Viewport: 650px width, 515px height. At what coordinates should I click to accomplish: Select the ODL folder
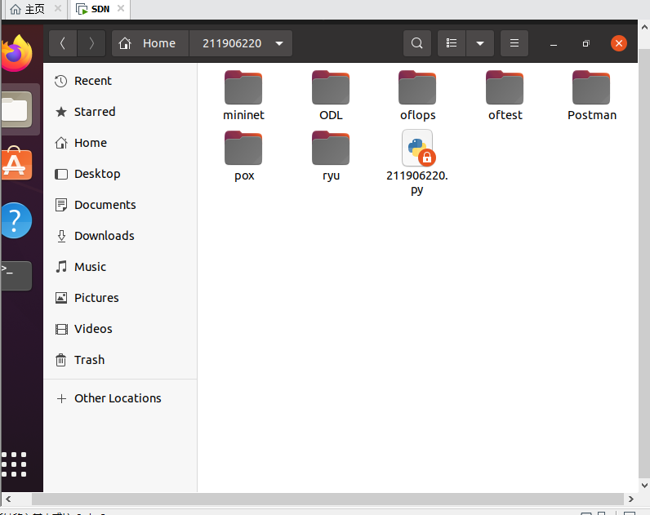point(331,95)
